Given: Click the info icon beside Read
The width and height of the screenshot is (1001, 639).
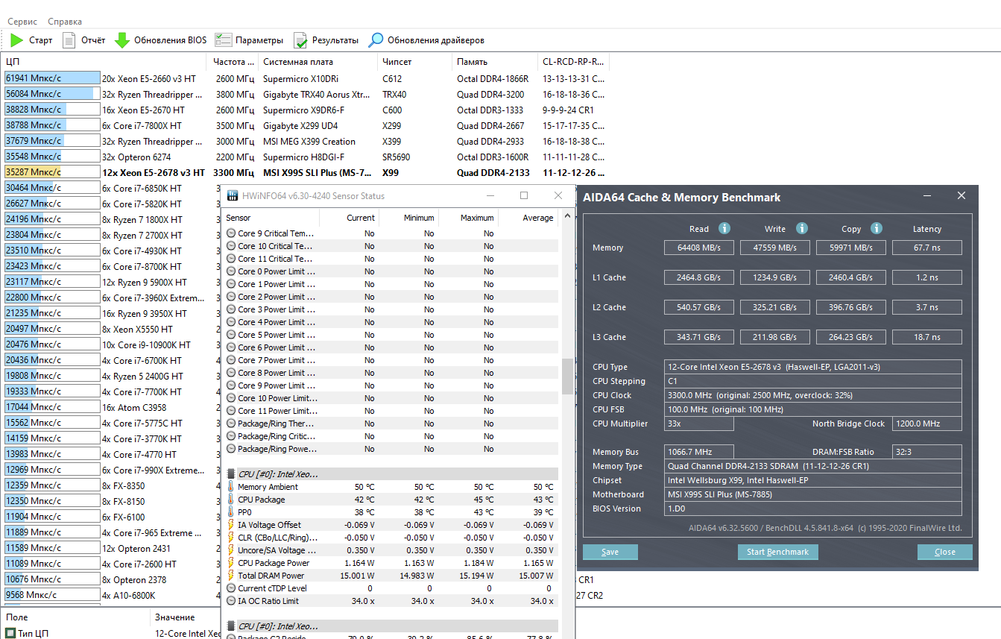Looking at the screenshot, I should [724, 229].
